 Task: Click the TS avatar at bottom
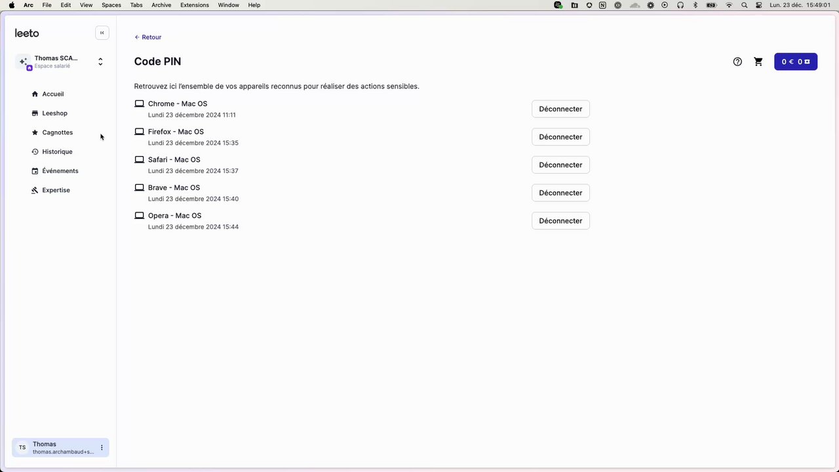pyautogui.click(x=22, y=448)
